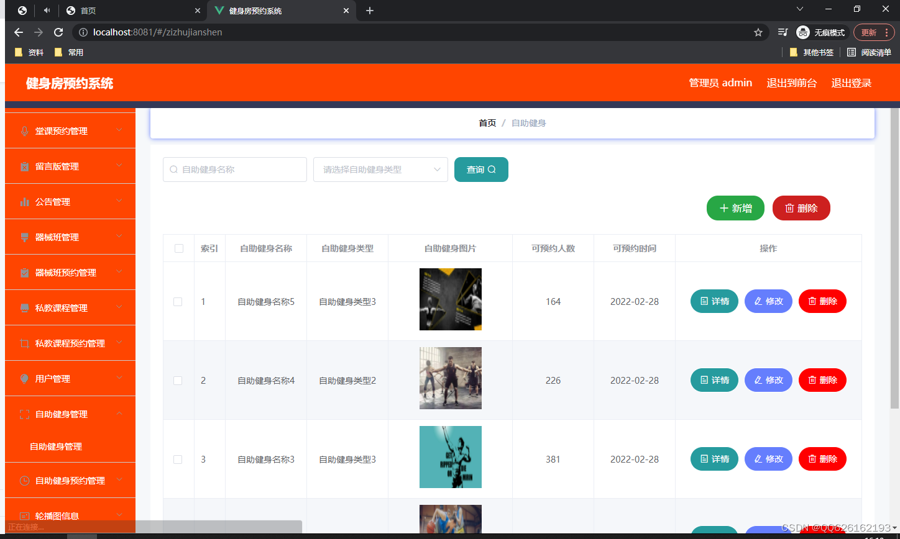900x539 pixels.
Task: Collapse the 自助健身管理 menu arrow
Action: tap(119, 414)
